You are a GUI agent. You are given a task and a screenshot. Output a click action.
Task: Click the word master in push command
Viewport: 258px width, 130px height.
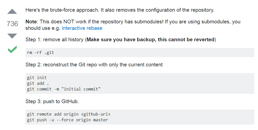pyautogui.click(x=101, y=120)
